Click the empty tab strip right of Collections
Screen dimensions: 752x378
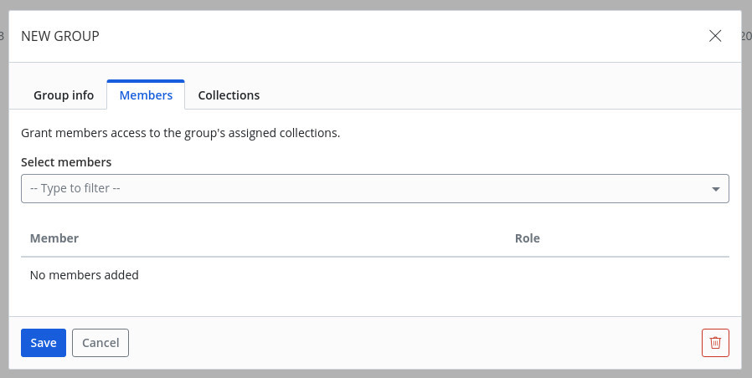click(502, 95)
